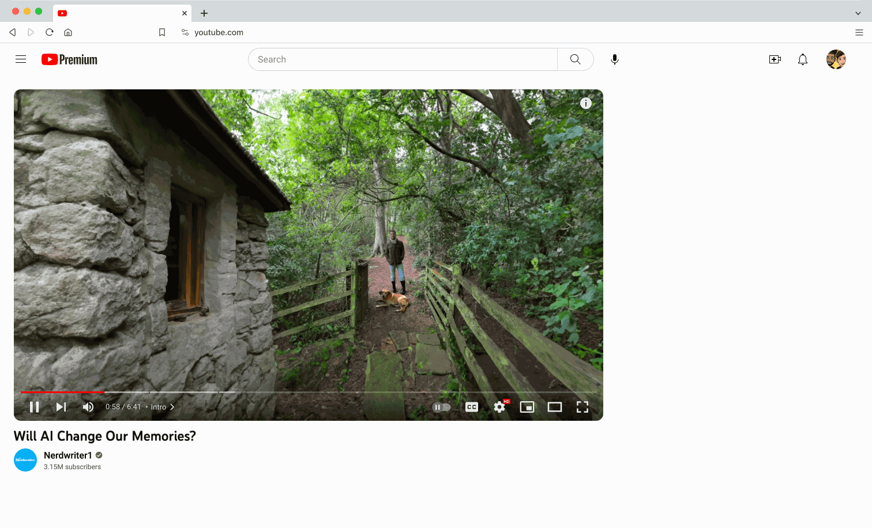Select the YouTube browser tab
Image resolution: width=872 pixels, height=528 pixels.
[123, 13]
